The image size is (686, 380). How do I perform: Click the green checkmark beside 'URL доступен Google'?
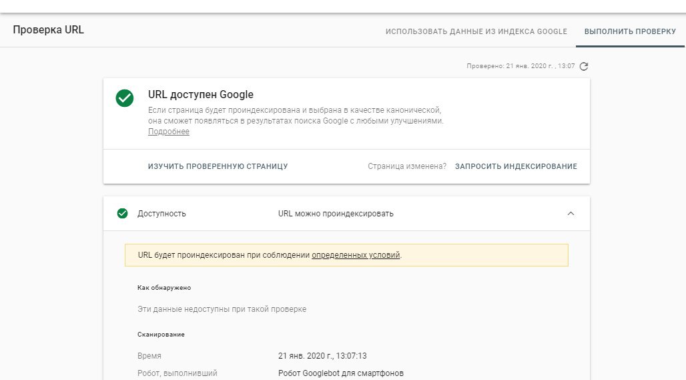click(x=125, y=98)
